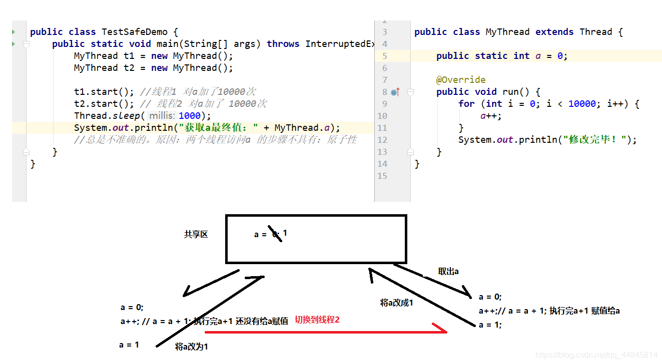Click the run gutter icon beside main method
662x364 pixels.
click(14, 44)
